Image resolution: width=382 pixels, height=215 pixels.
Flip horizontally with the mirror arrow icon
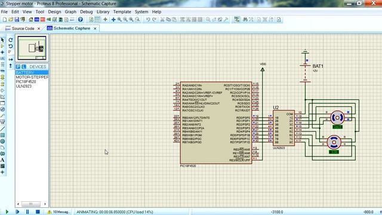(x=11, y=59)
